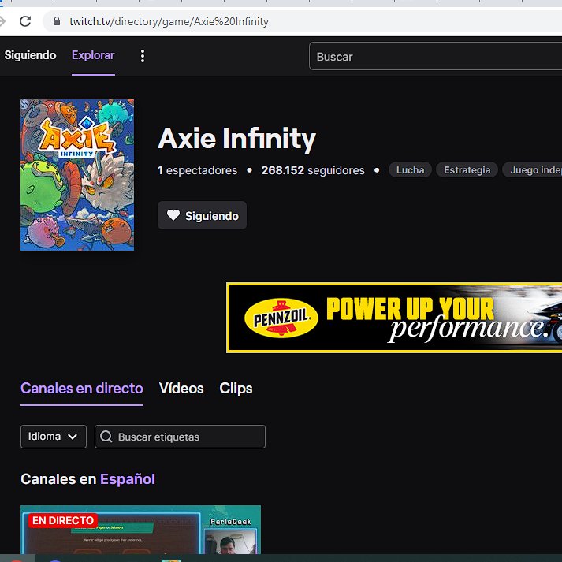The image size is (562, 562).
Task: Click the 268.152 seguidores text
Action: tap(313, 170)
